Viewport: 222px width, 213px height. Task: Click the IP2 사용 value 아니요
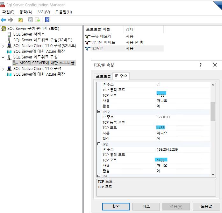tap(162, 165)
